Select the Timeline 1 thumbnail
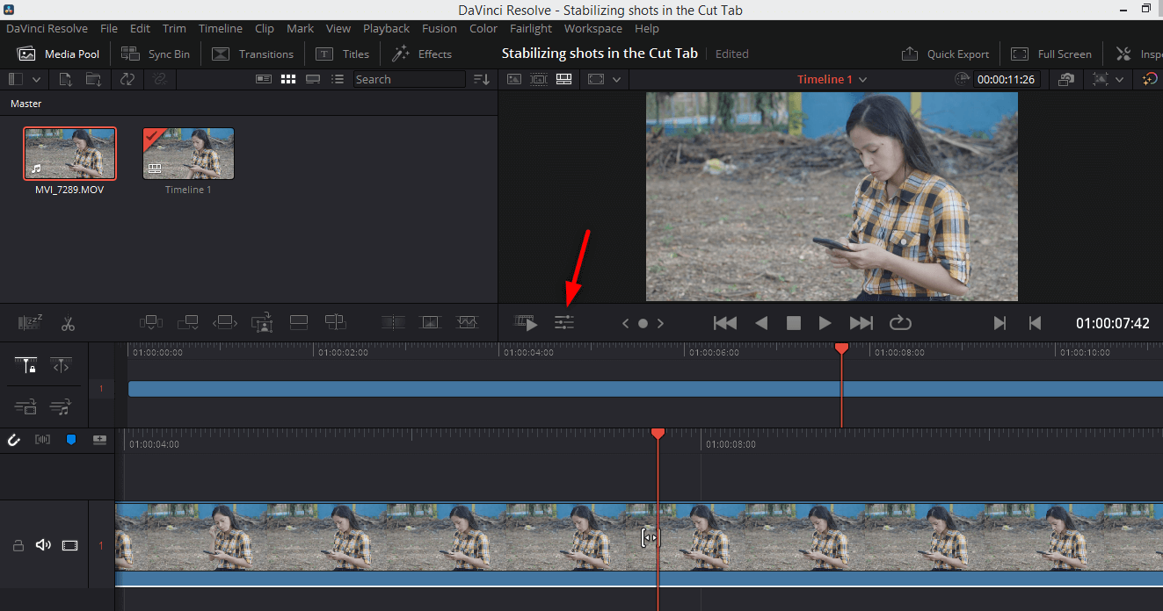 189,154
